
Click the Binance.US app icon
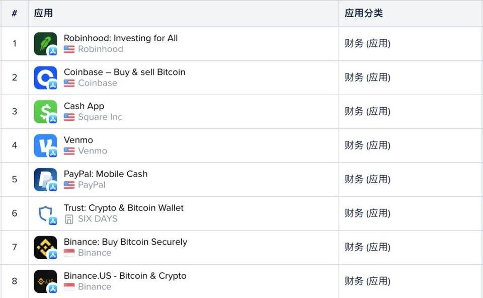tap(46, 281)
